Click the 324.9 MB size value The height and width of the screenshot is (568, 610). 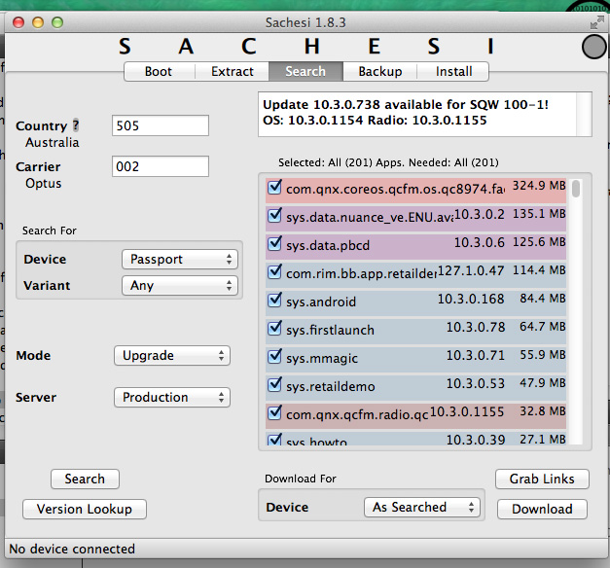click(x=539, y=186)
